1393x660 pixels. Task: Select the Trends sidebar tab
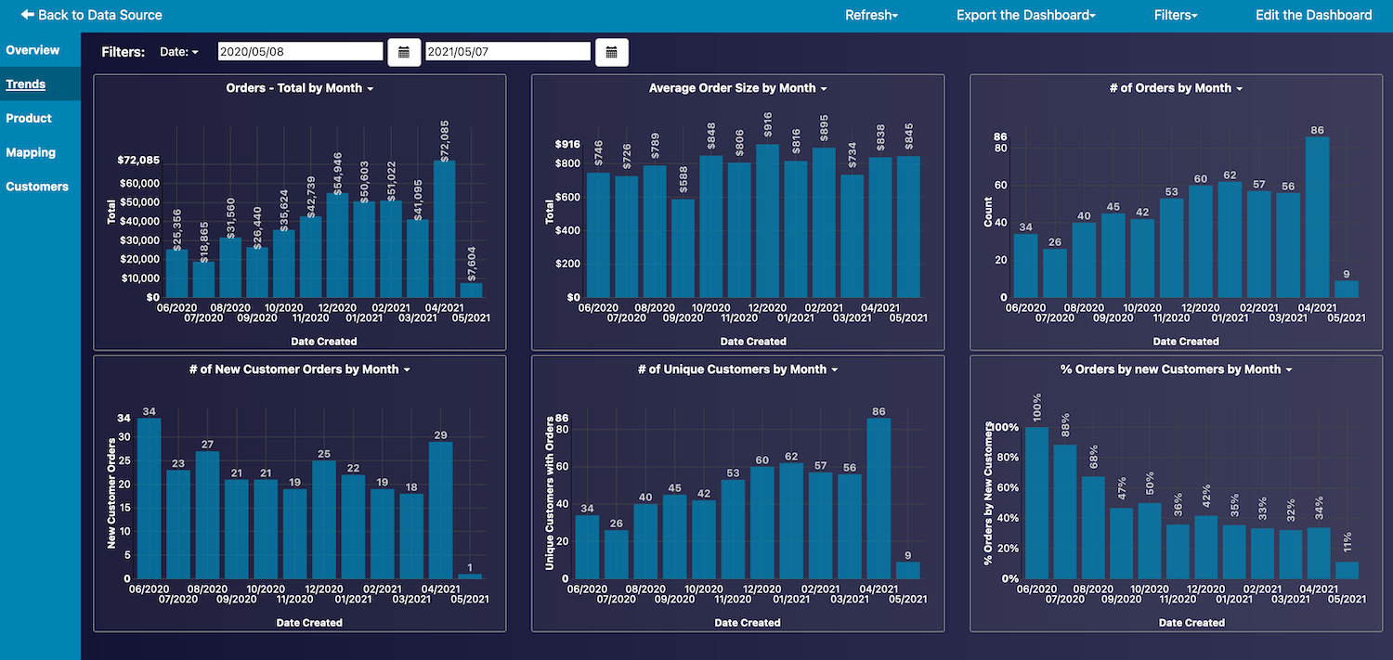tap(26, 84)
